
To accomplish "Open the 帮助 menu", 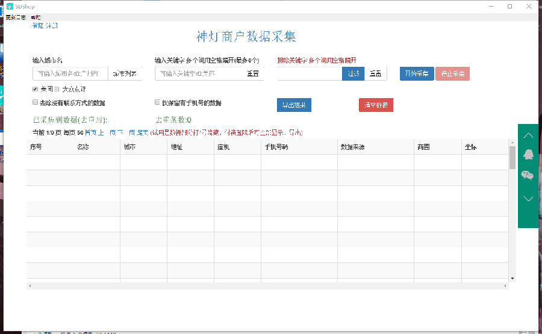I will [36, 17].
